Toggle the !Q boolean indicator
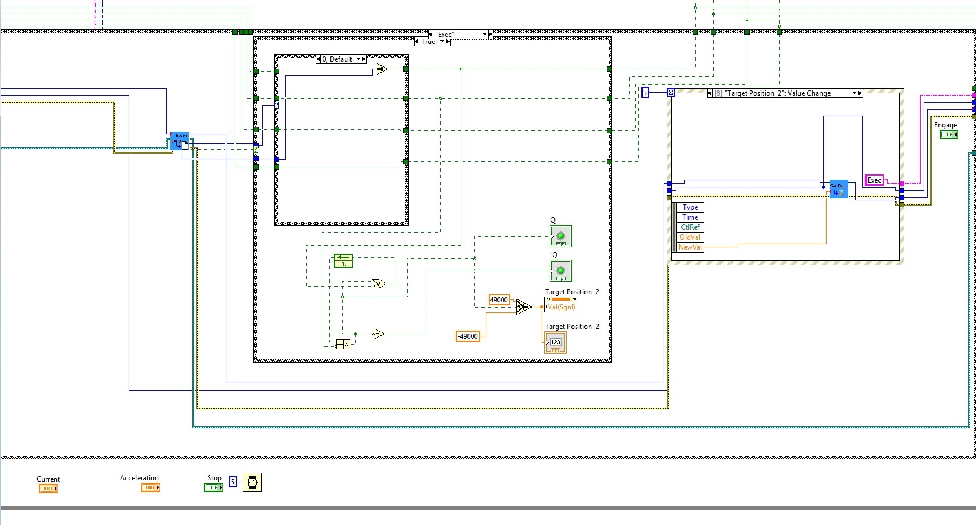Image resolution: width=976 pixels, height=525 pixels. (x=561, y=271)
